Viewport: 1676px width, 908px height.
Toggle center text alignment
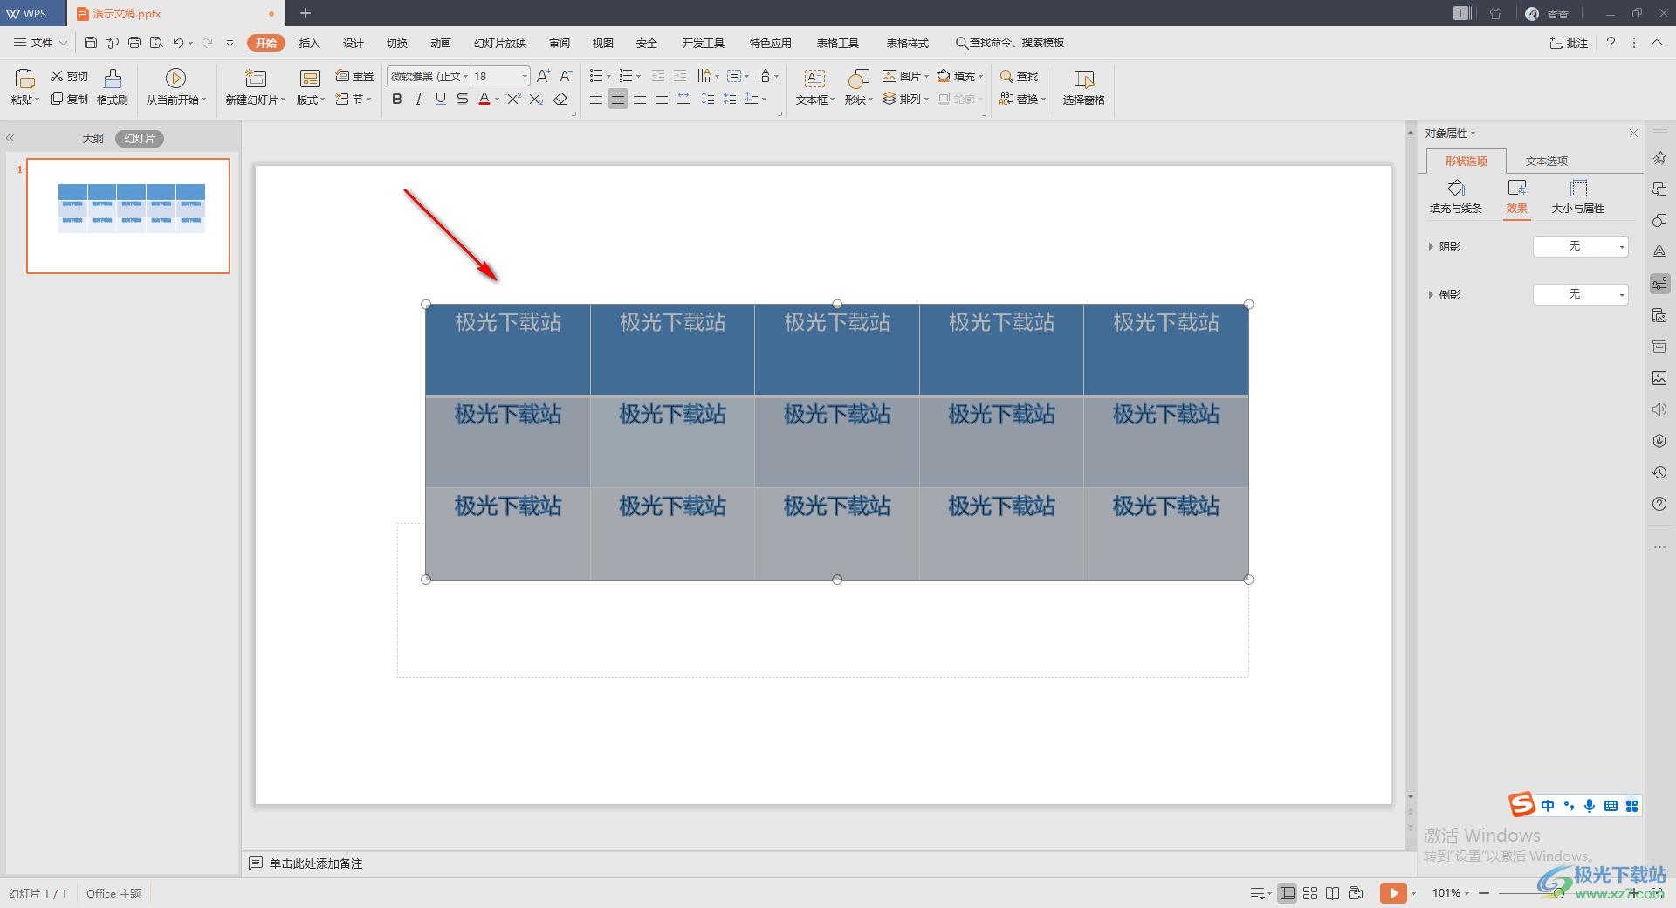[618, 99]
